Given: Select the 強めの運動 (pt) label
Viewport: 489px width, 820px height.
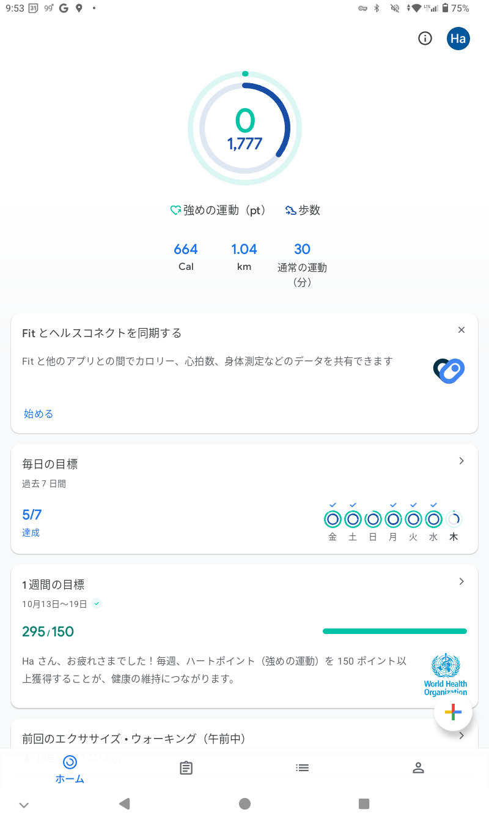Looking at the screenshot, I should [x=218, y=211].
